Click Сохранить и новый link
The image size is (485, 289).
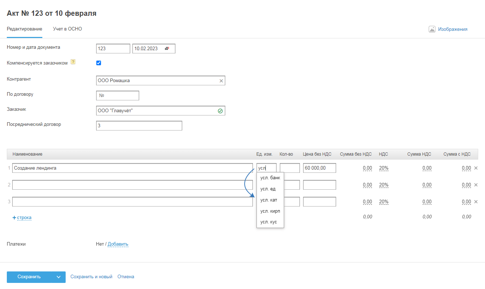click(x=91, y=277)
